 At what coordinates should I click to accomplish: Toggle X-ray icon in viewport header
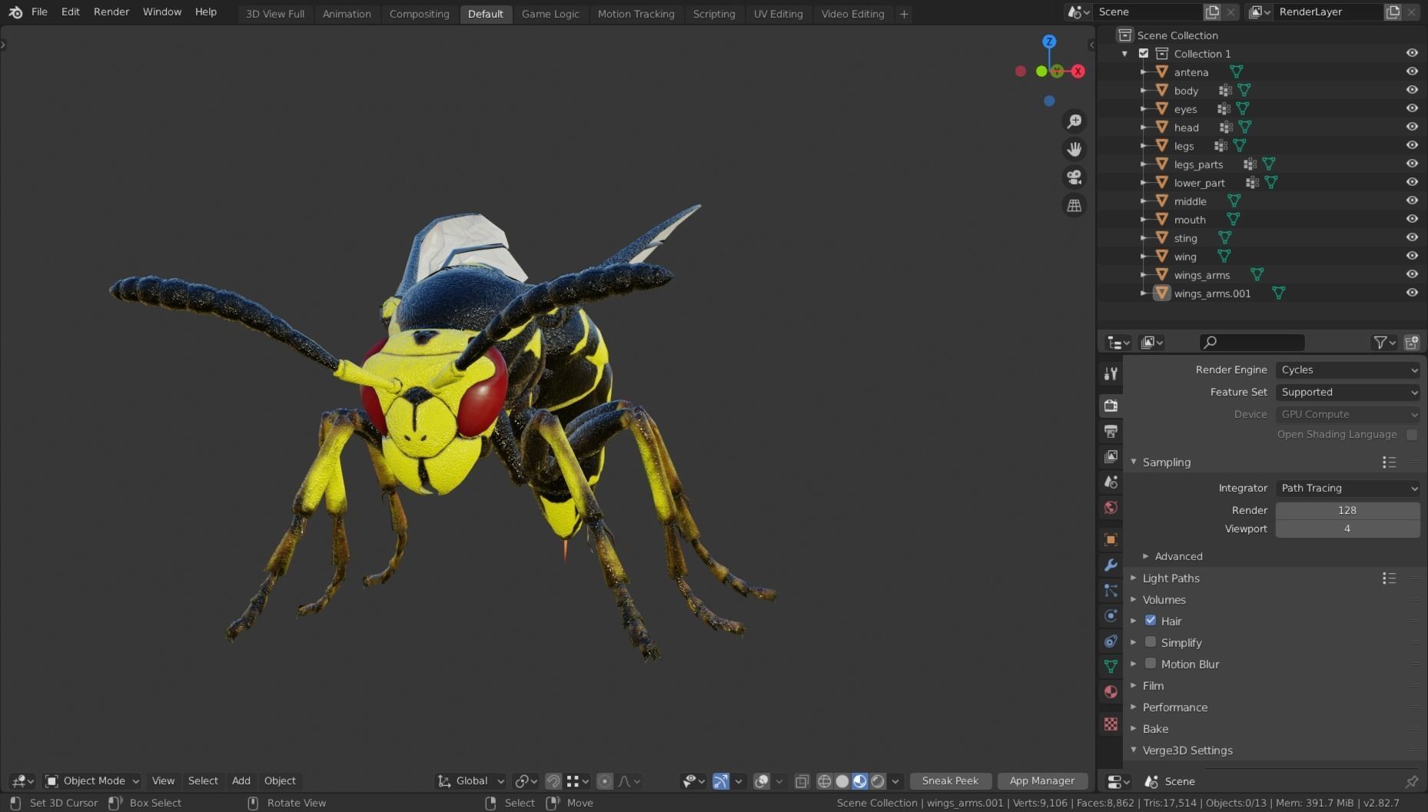point(802,781)
